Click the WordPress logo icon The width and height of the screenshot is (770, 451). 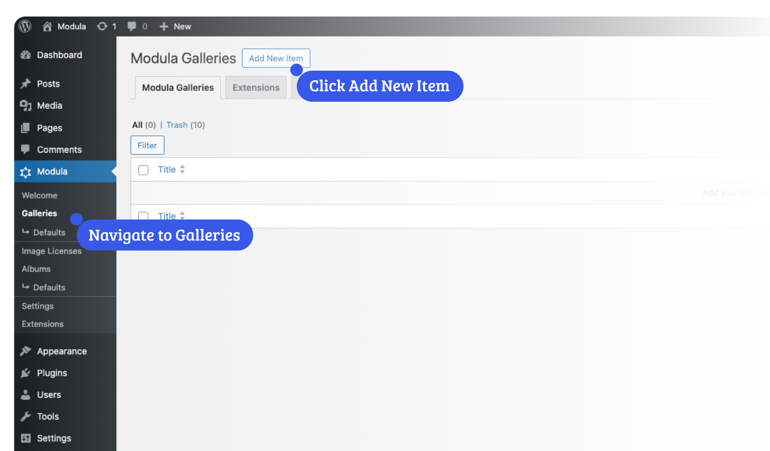[25, 26]
